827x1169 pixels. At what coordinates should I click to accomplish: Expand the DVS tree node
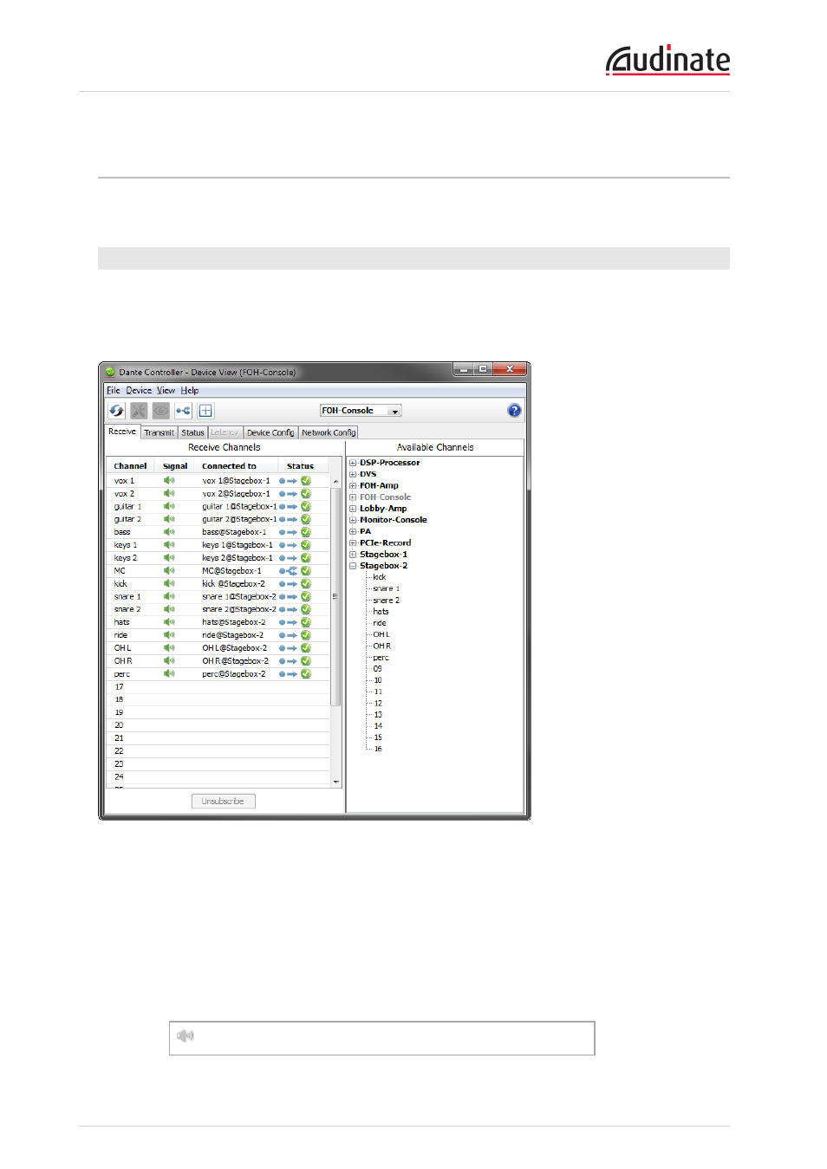click(353, 474)
